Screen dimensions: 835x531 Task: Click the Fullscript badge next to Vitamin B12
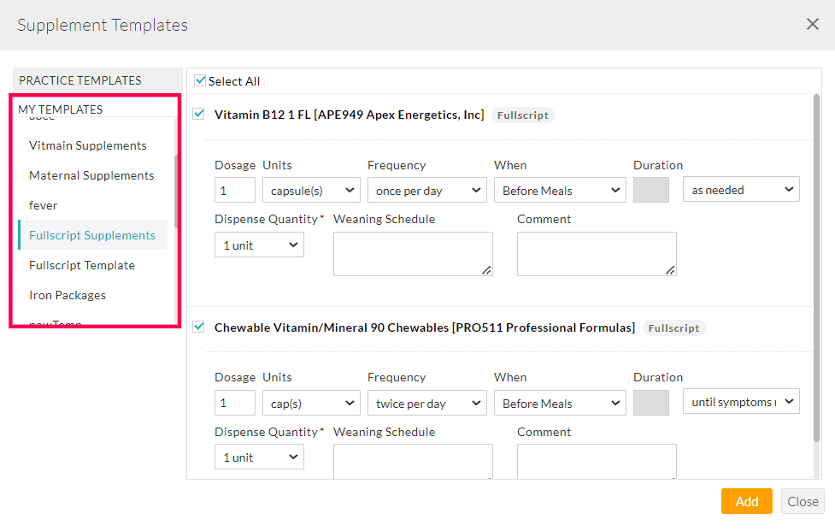click(x=522, y=114)
